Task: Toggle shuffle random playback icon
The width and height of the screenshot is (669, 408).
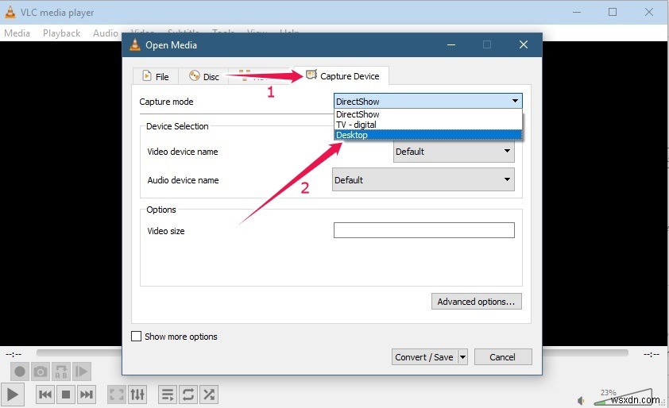Action: pyautogui.click(x=209, y=395)
